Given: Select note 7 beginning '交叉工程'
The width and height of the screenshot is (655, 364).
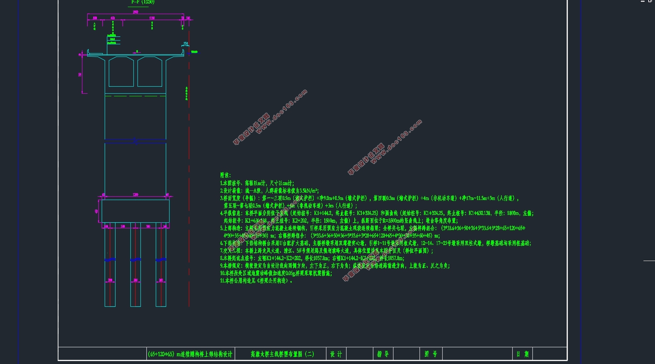Looking at the screenshot, I should click(x=327, y=251).
